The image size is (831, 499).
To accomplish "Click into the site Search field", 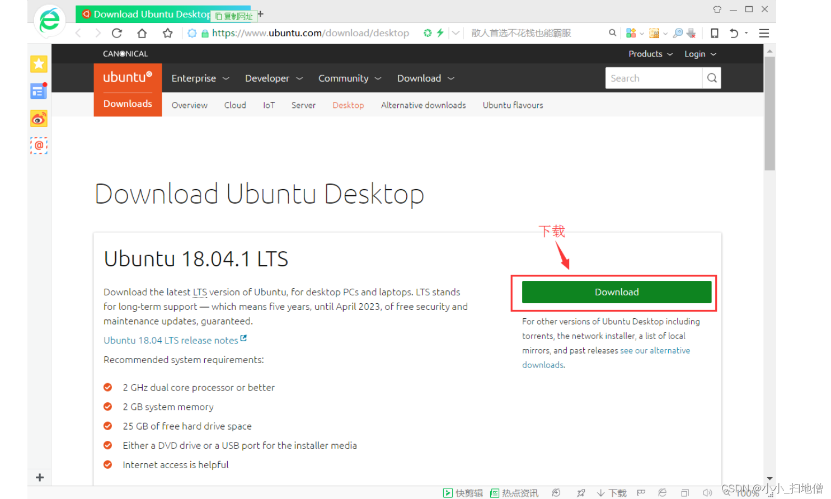I will coord(654,78).
